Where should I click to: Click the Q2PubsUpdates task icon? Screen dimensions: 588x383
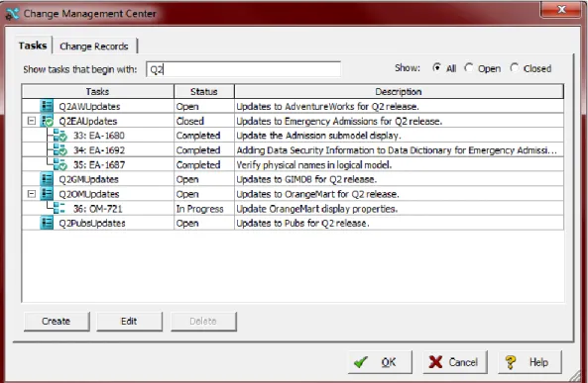47,223
